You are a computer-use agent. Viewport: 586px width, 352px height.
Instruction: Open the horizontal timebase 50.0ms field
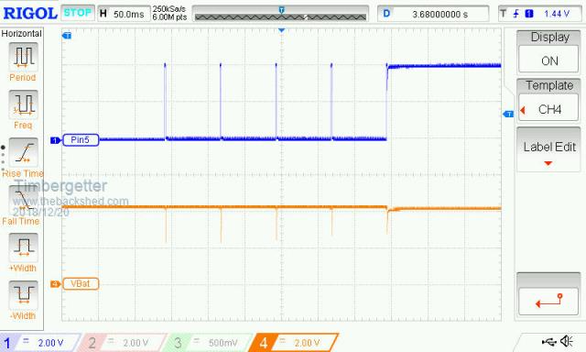click(124, 14)
